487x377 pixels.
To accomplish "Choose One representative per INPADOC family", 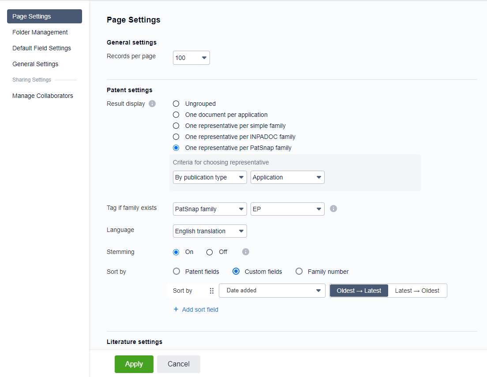I will tap(176, 137).
